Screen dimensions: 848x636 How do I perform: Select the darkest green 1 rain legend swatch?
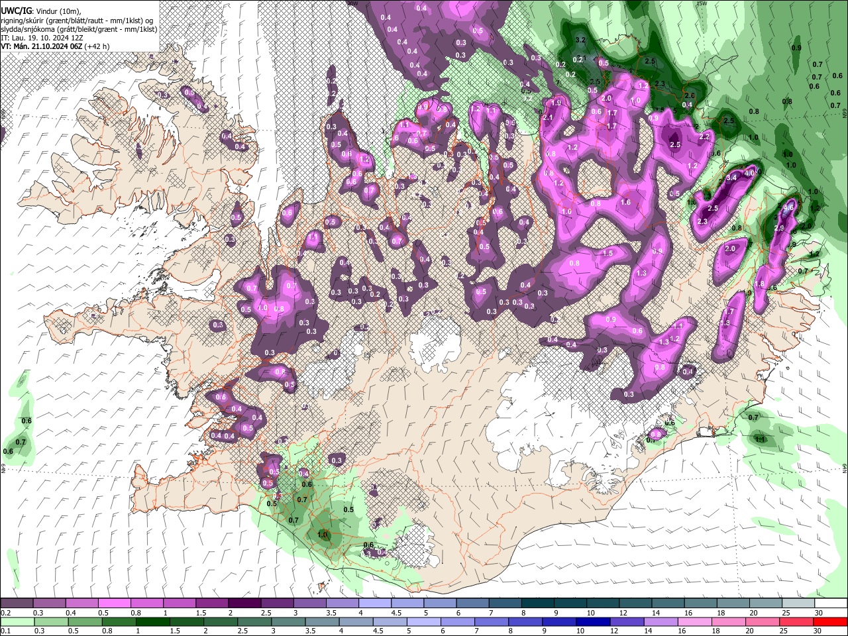pos(152,622)
